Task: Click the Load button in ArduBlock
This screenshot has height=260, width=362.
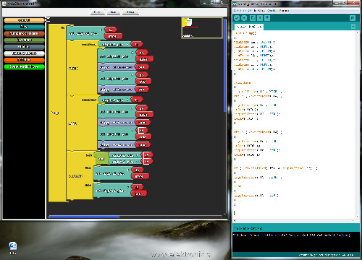Action: tap(113, 12)
